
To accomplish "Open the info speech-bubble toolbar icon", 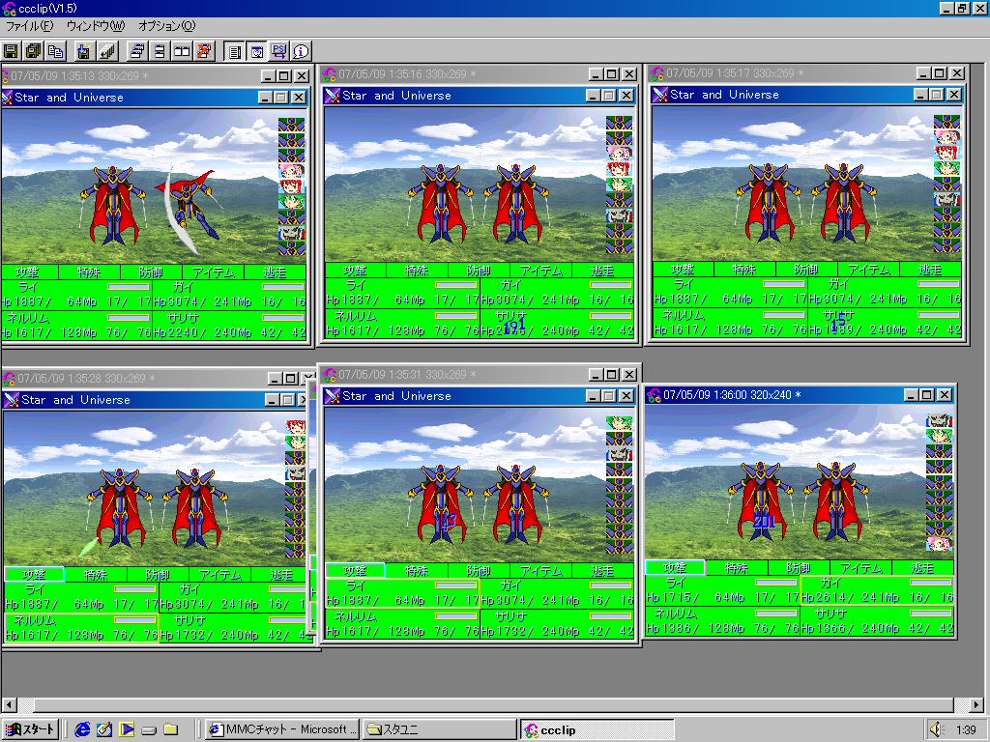I will click(x=302, y=52).
